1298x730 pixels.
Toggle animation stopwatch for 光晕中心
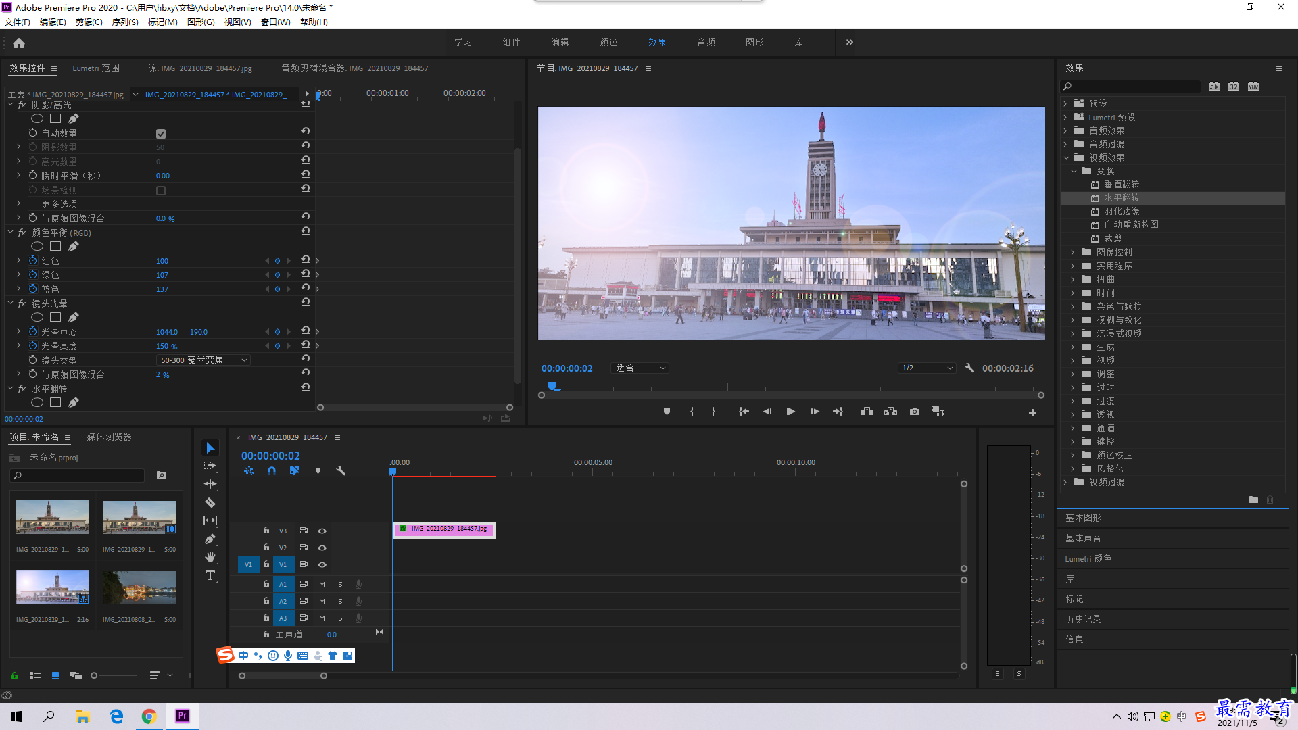point(32,332)
